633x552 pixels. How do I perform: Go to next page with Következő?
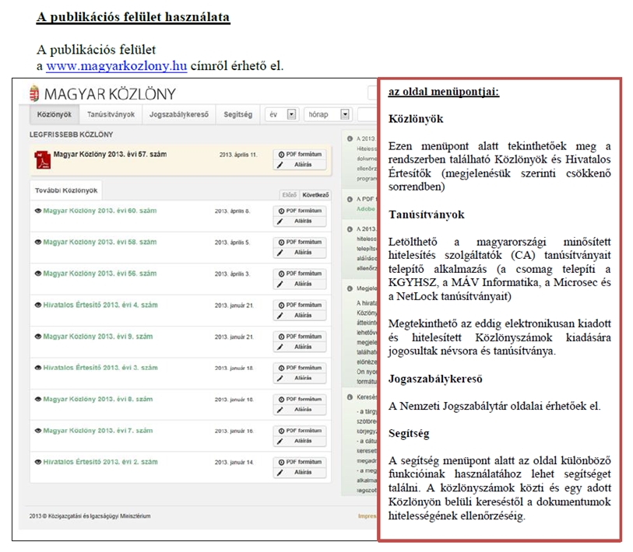click(x=315, y=195)
